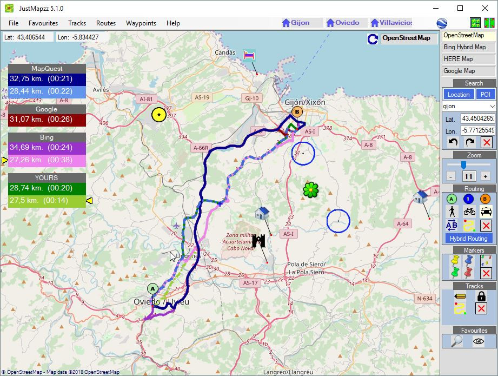
Task: Delete markers with the red X
Action: (x=486, y=273)
